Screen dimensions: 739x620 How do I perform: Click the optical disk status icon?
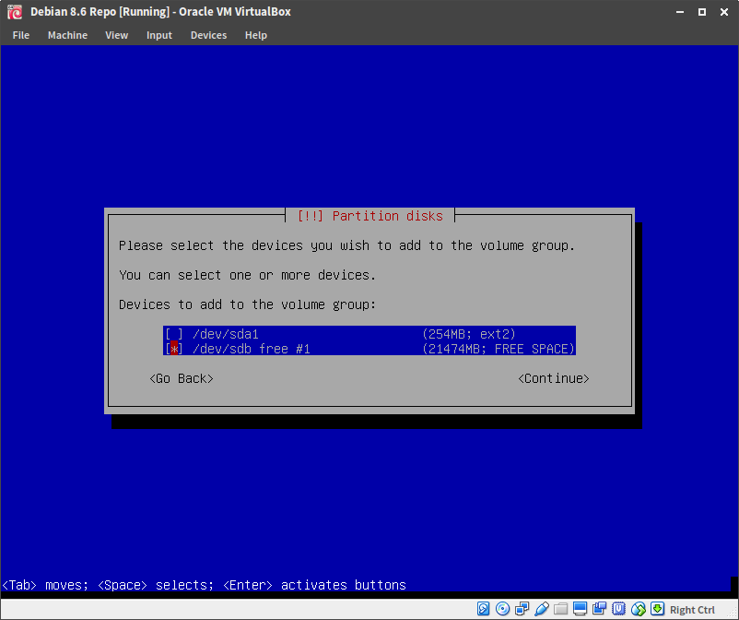[502, 609]
